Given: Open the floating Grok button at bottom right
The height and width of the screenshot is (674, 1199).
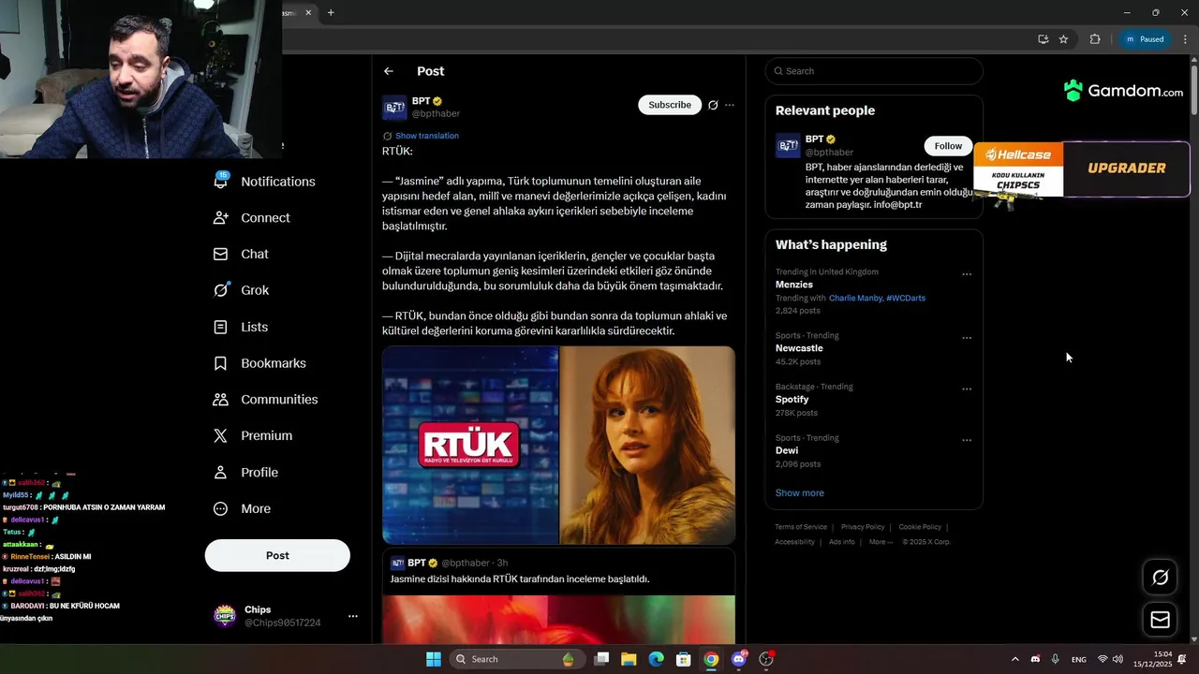Looking at the screenshot, I should tap(1160, 577).
